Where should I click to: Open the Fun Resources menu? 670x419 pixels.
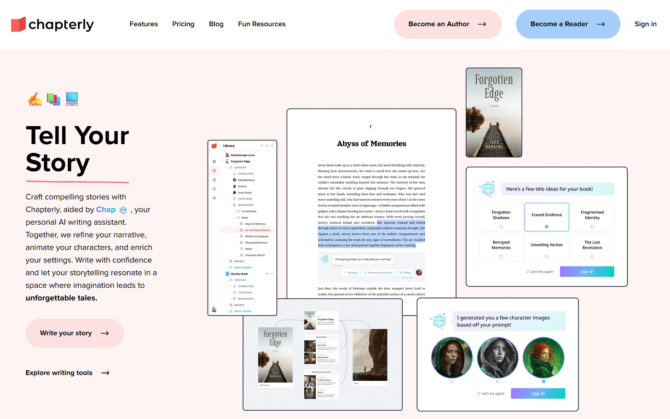[262, 24]
